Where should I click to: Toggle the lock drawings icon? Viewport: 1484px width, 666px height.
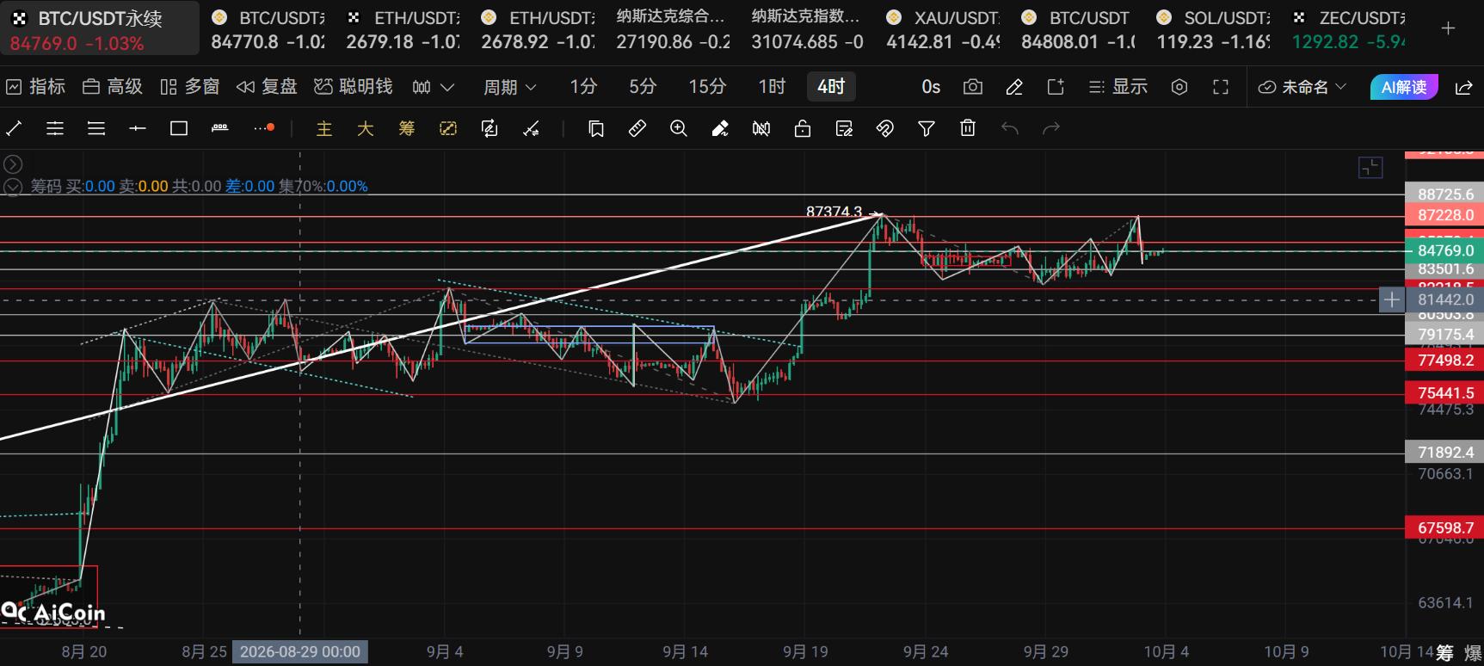click(x=803, y=129)
